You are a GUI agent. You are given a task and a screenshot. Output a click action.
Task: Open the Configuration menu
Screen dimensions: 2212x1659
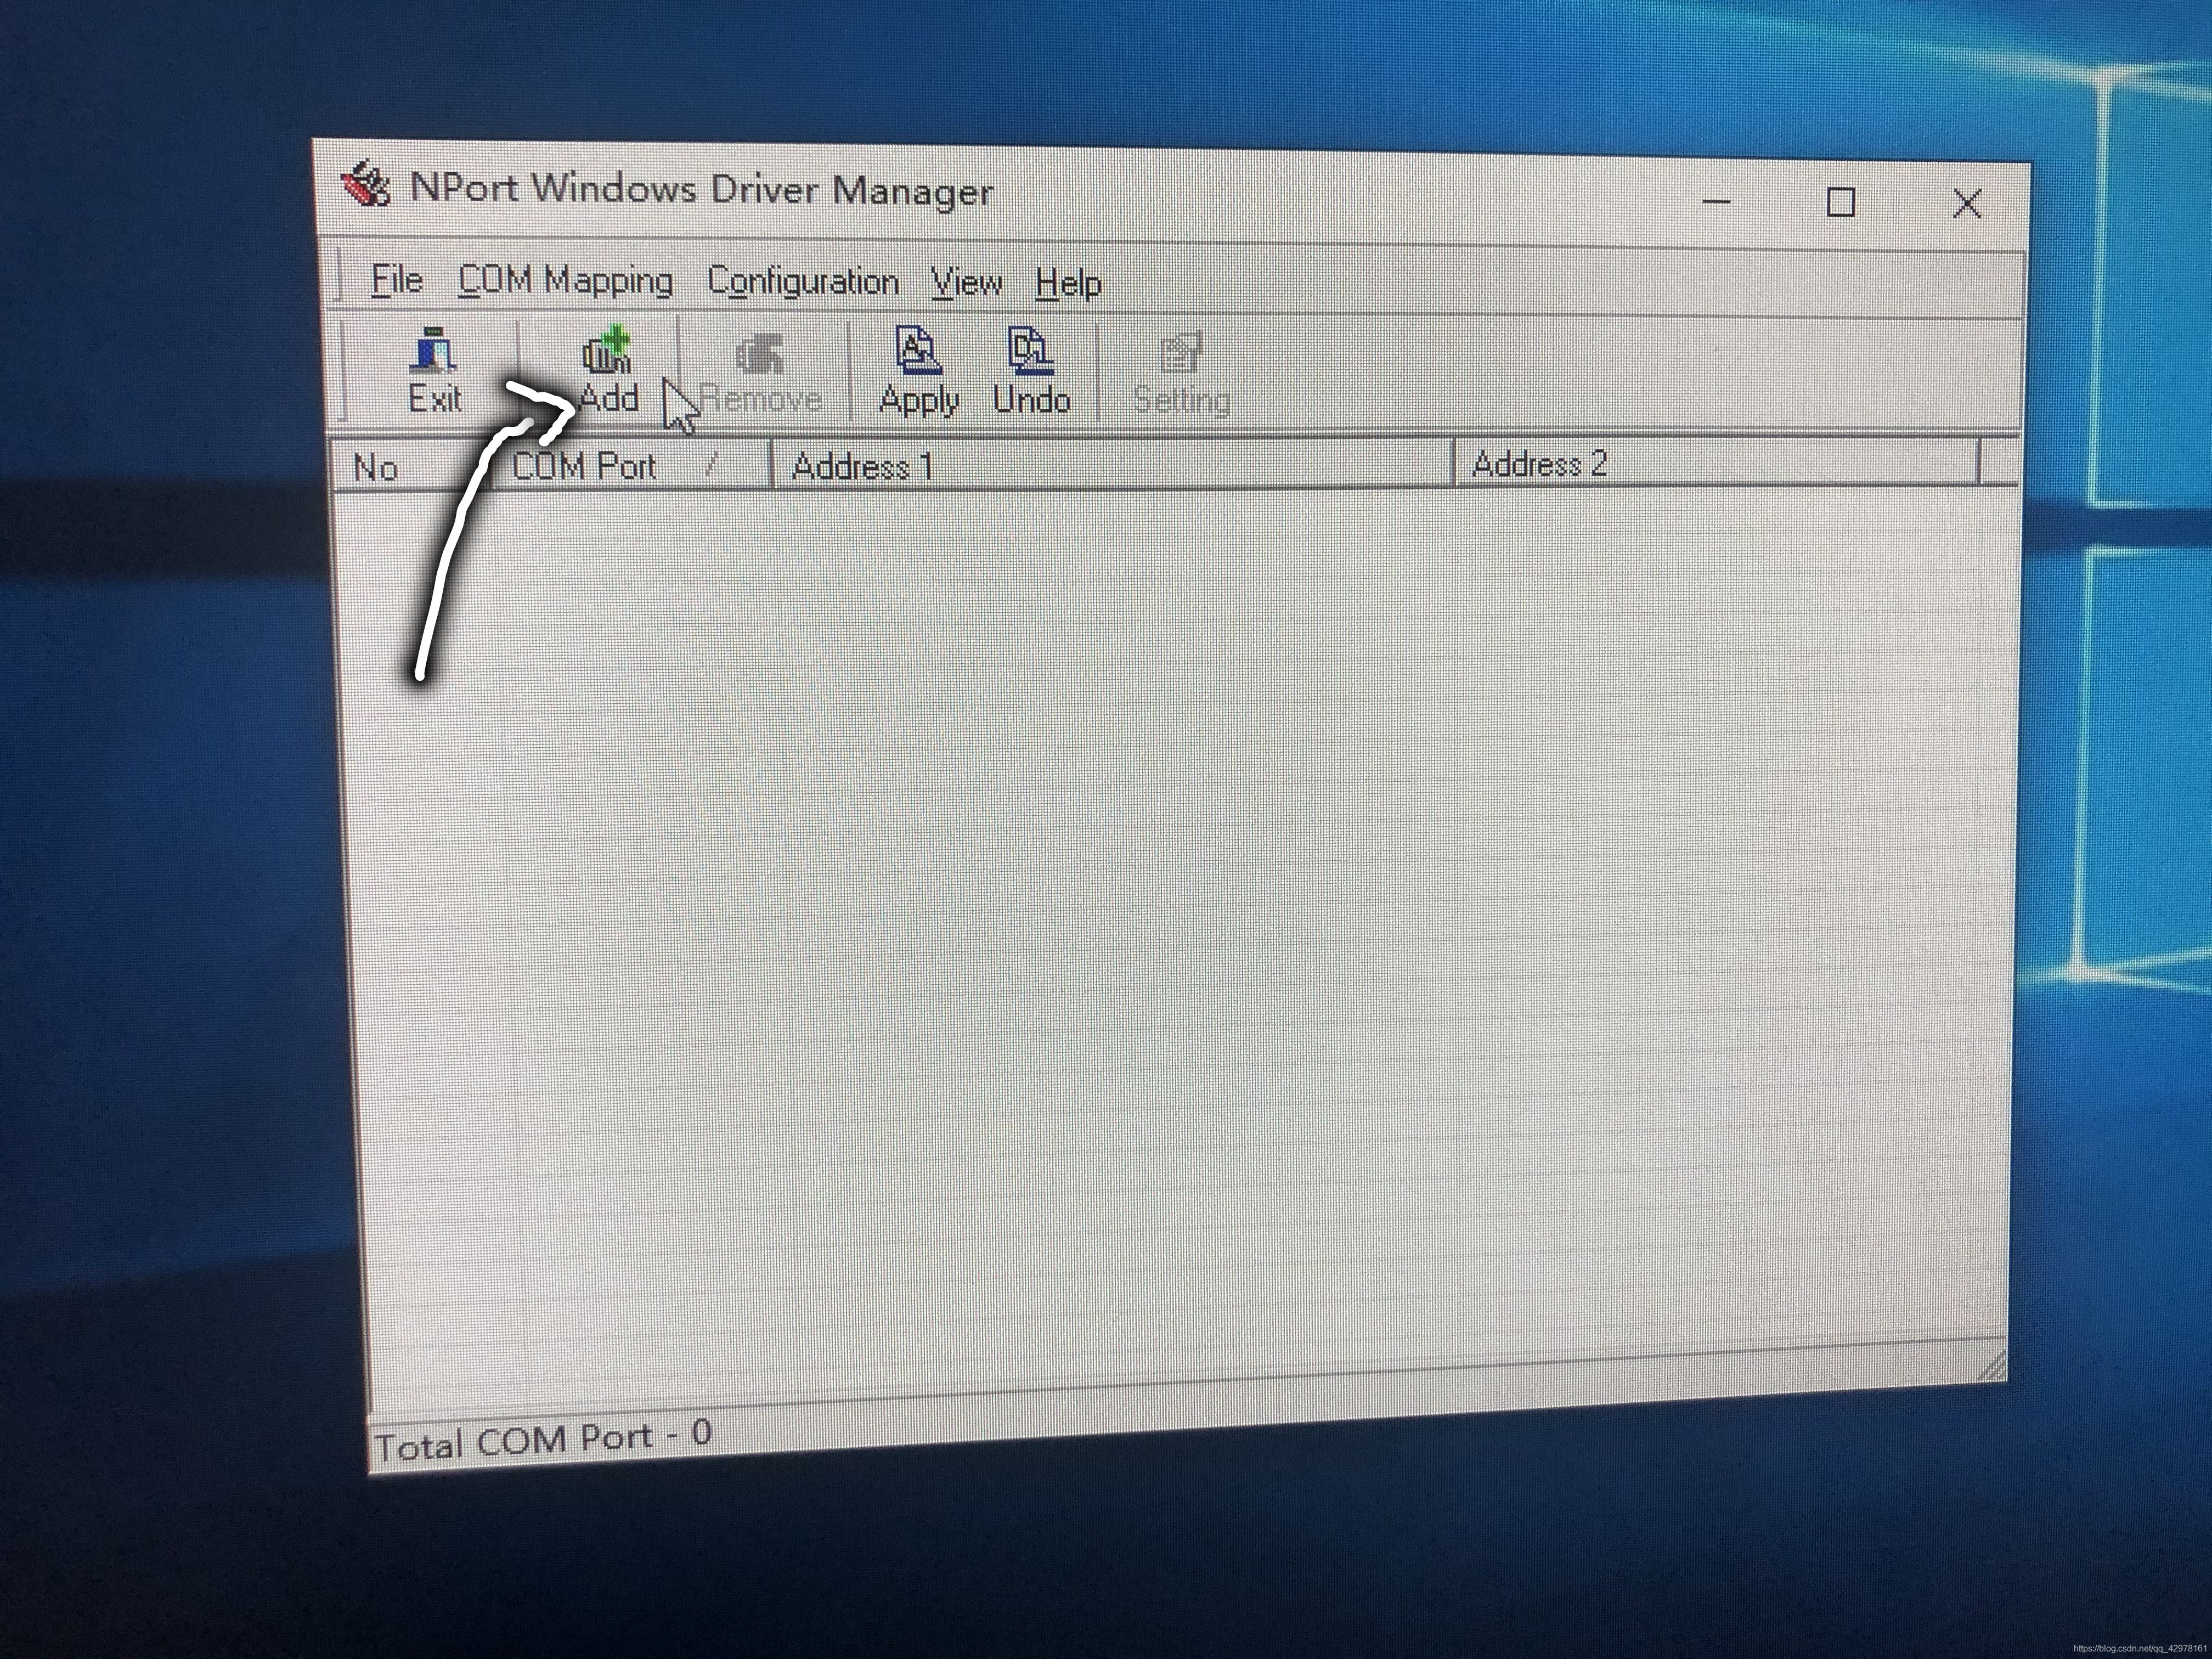[x=802, y=283]
